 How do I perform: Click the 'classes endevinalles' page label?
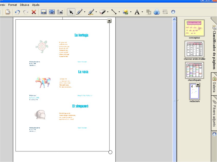(194, 59)
